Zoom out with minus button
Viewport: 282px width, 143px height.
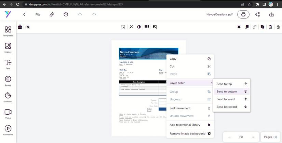tap(229, 137)
